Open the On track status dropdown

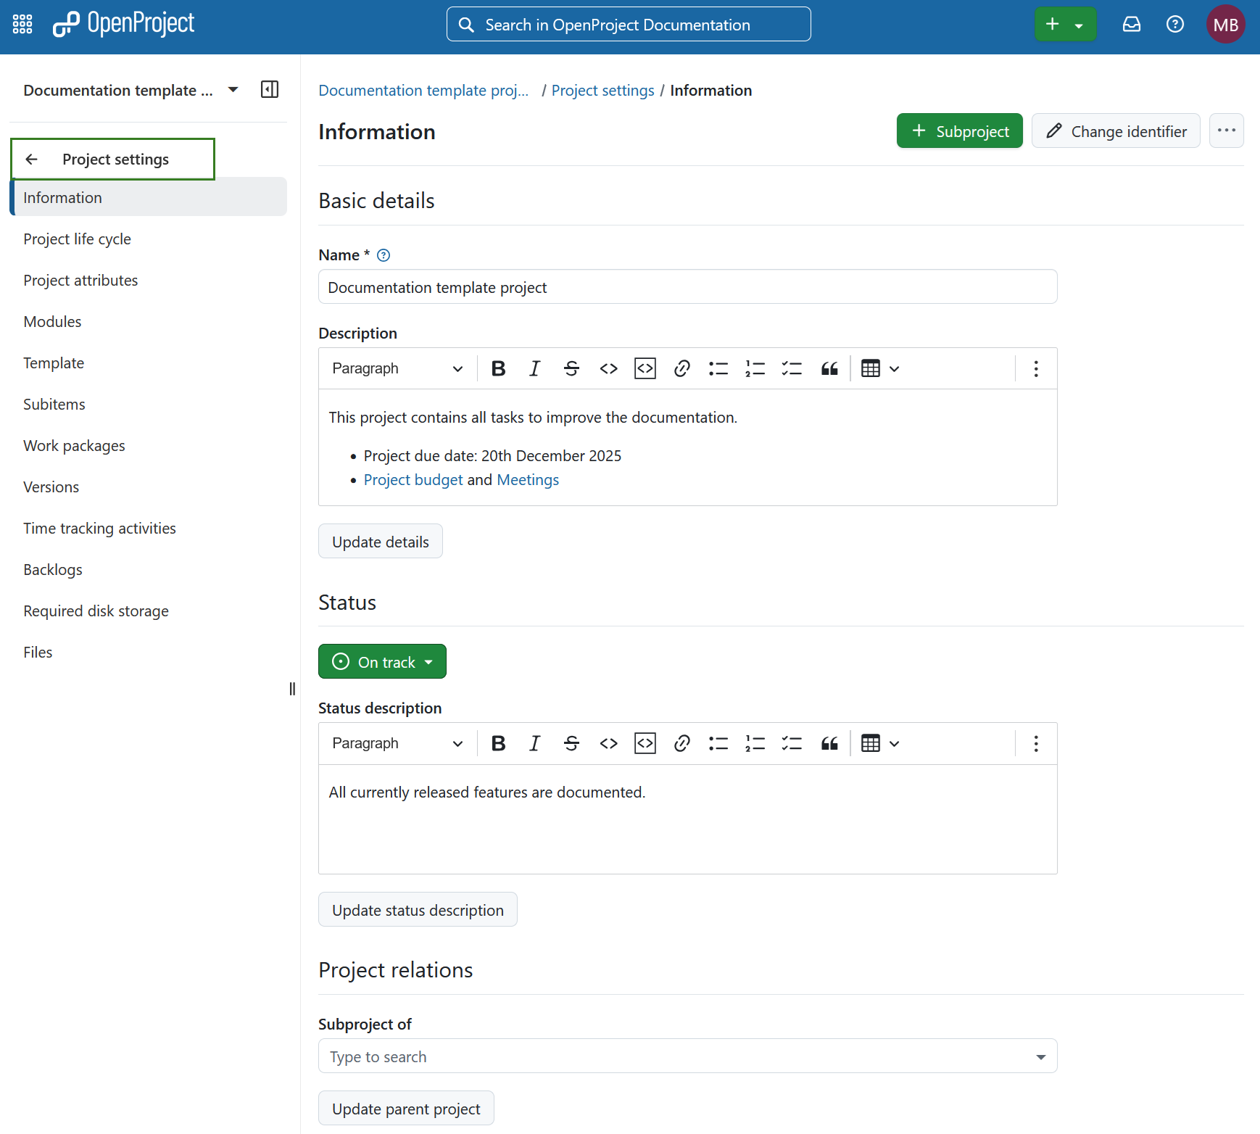(x=382, y=661)
